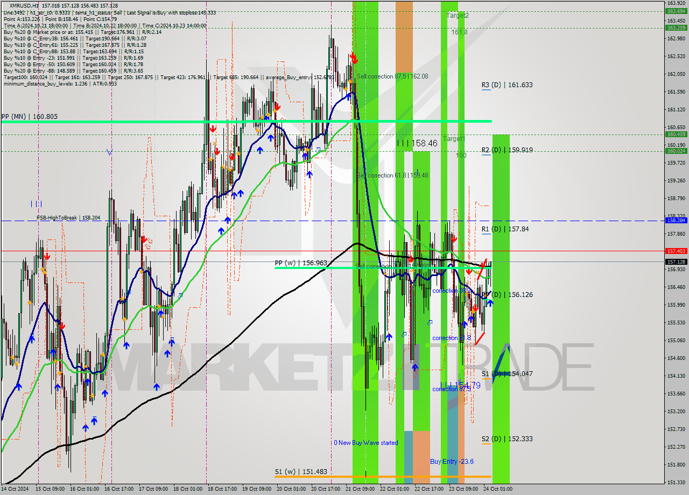Select the PP (MN) | 160.805 pivot label
The width and height of the screenshot is (689, 495).
29,116
